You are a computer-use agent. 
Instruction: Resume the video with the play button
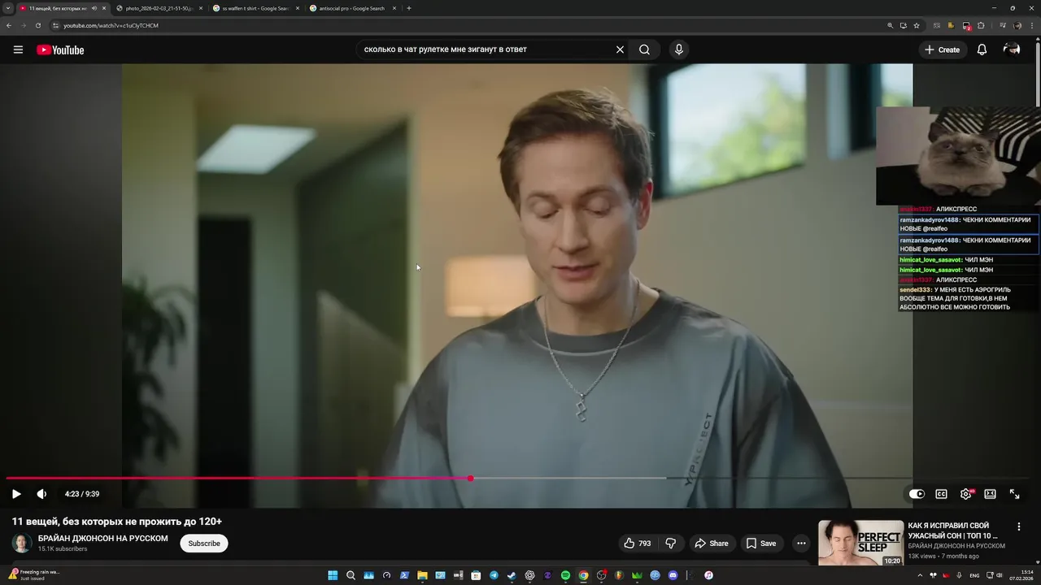point(16,494)
